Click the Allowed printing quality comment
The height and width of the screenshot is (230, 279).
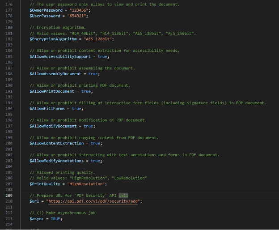[x=62, y=172]
